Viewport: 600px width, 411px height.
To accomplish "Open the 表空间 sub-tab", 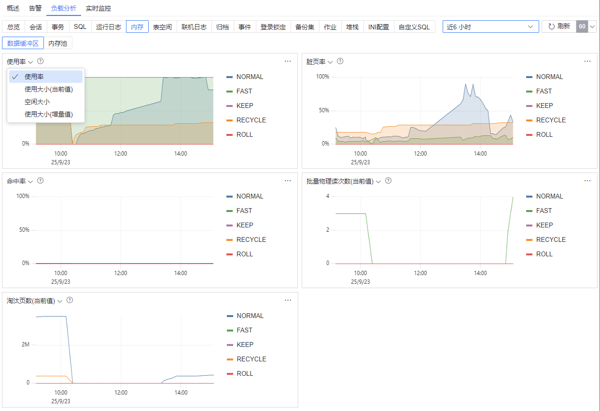I will click(162, 27).
